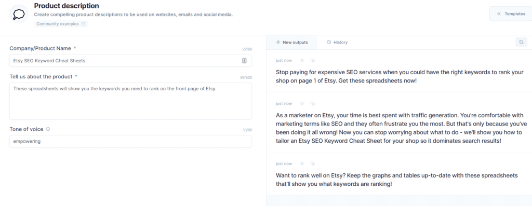Click the speech bubble Product description icon
Image resolution: width=532 pixels, height=206 pixels.
[x=19, y=14]
